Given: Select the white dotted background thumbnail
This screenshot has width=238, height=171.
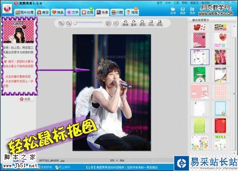Looking at the screenshot, I should coord(199,109).
